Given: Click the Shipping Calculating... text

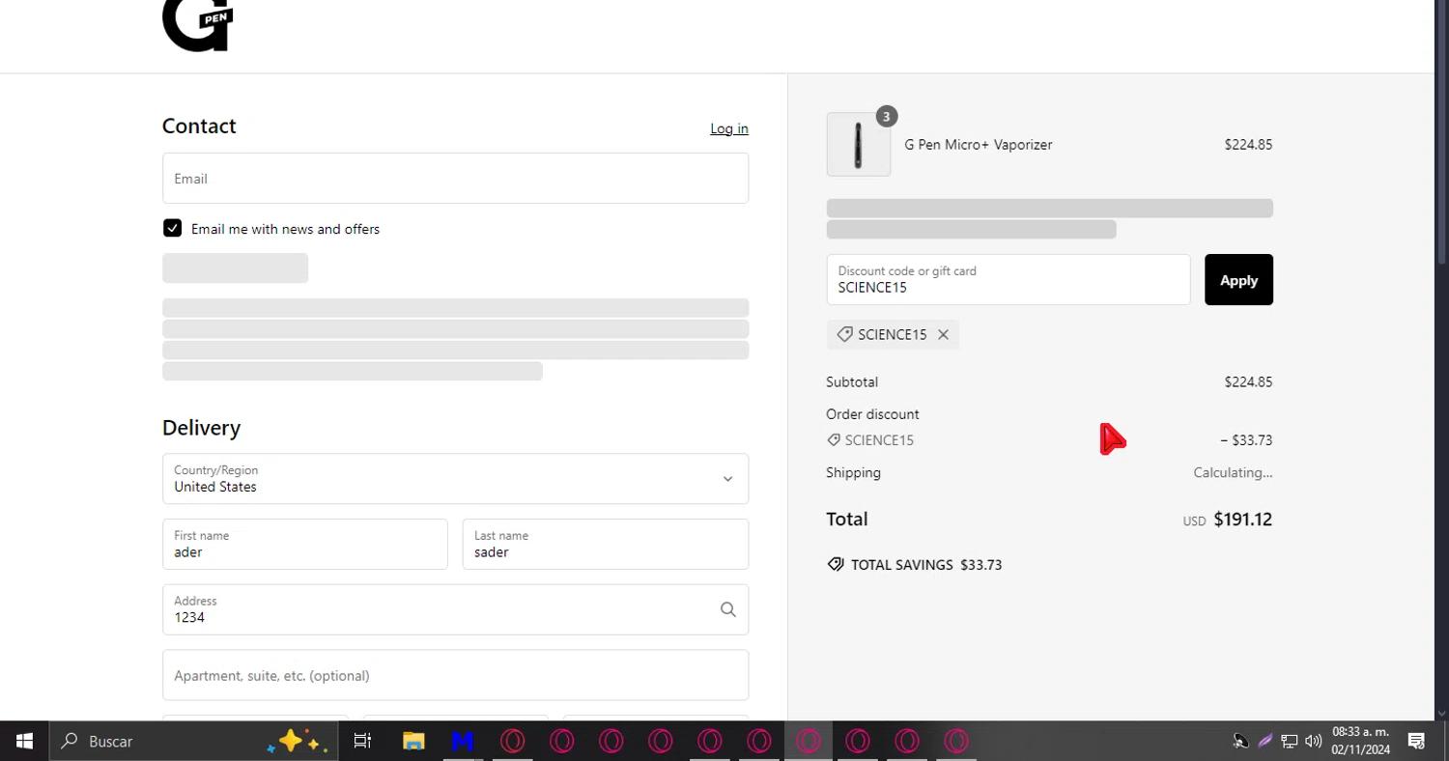Looking at the screenshot, I should click(x=1233, y=473).
